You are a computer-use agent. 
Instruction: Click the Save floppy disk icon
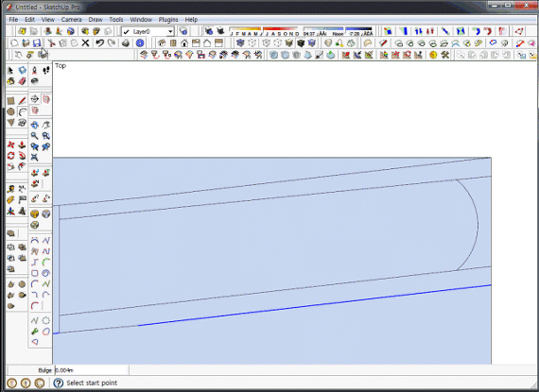pos(37,43)
